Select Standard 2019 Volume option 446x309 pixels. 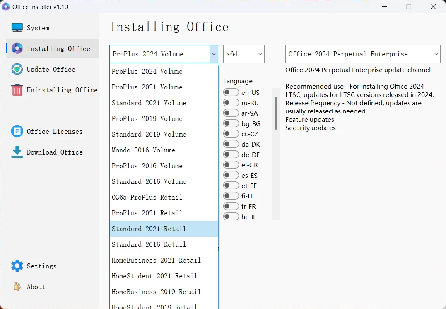coord(164,134)
